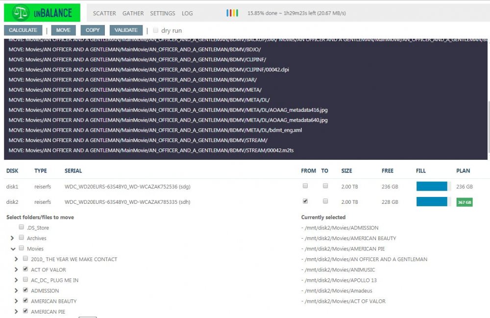490x318 pixels.
Task: Click the disk1 serial WCAZAK752536 (sdg)
Action: click(x=127, y=187)
